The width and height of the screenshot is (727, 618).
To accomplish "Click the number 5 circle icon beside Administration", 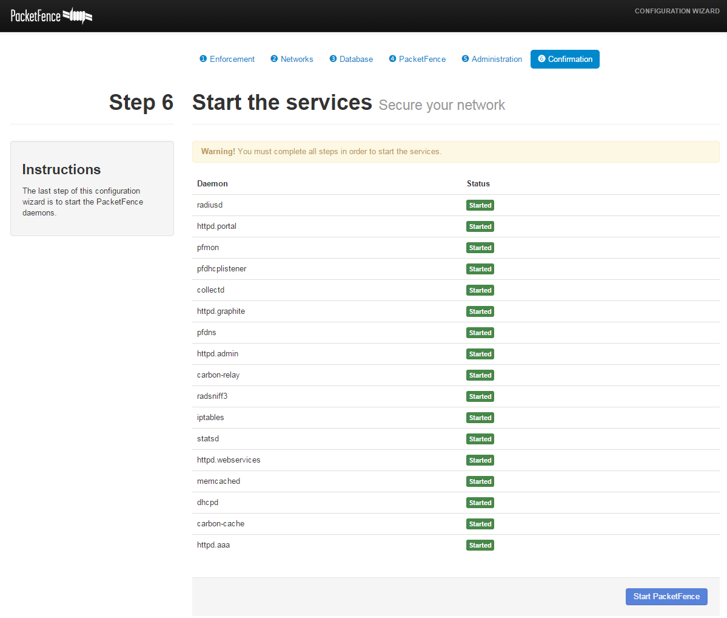I will click(466, 59).
